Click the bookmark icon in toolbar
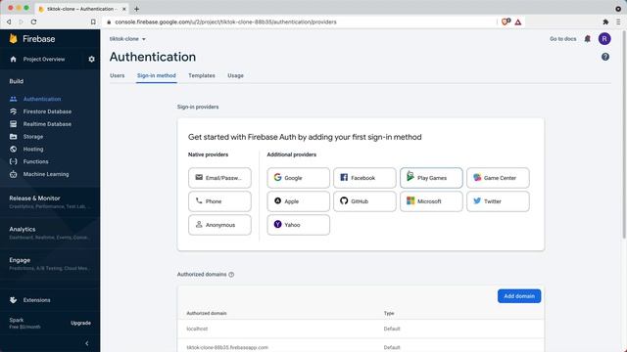 pos(93,22)
